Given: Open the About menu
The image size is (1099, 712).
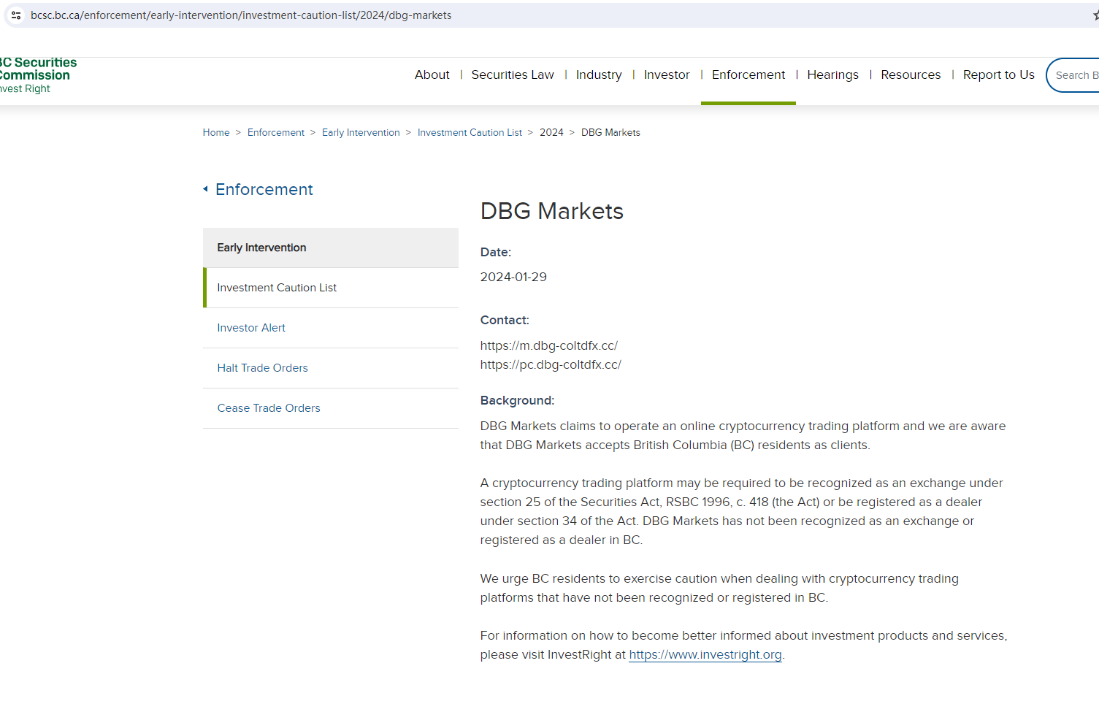Looking at the screenshot, I should coord(432,74).
